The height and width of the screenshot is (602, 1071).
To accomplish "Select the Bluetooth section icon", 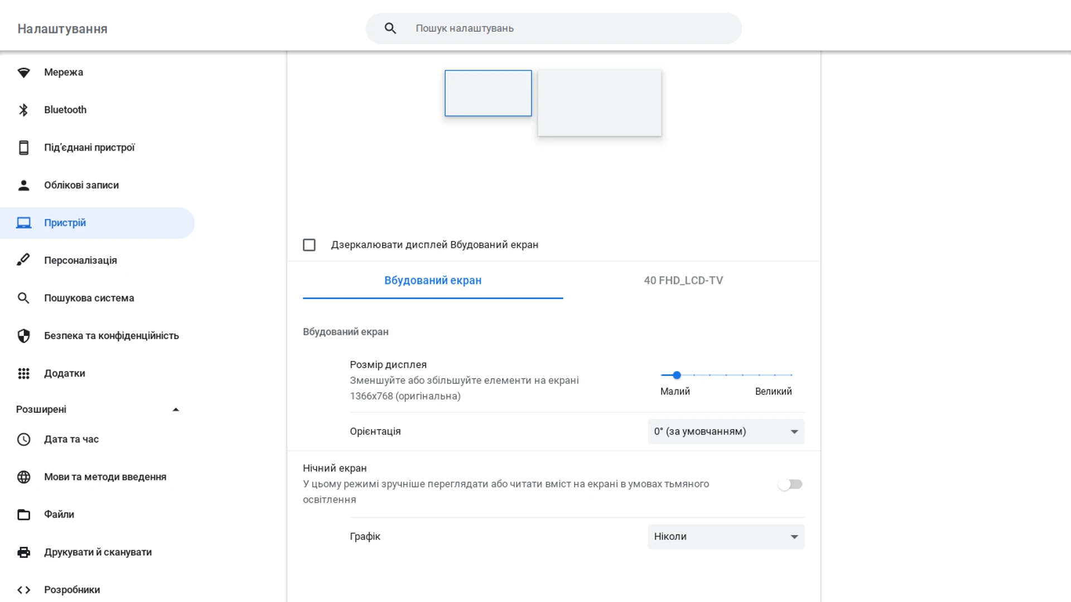I will [23, 109].
